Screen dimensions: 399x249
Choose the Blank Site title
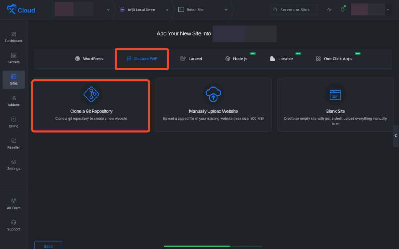335,111
